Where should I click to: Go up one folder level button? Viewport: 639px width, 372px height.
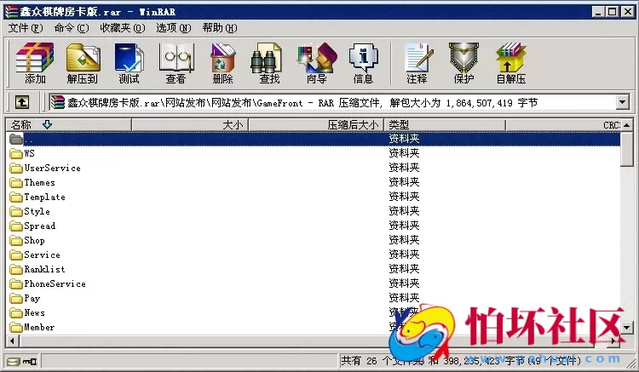22,102
